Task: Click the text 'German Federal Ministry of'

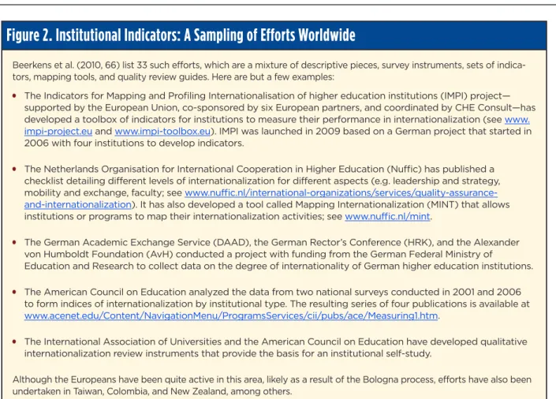Action: [431, 254]
